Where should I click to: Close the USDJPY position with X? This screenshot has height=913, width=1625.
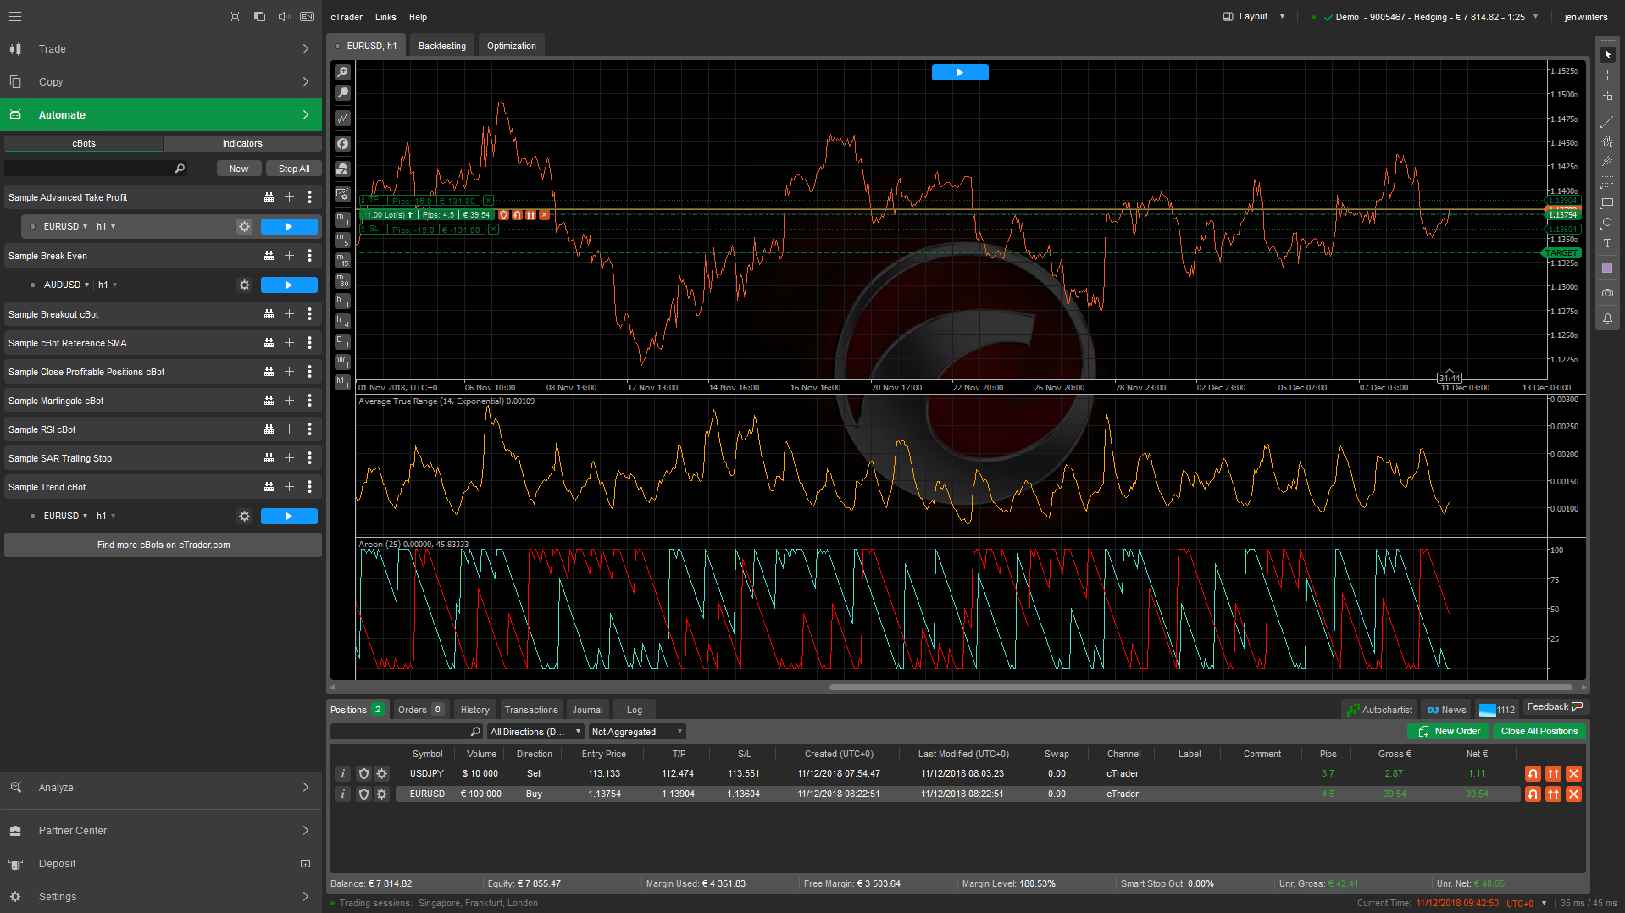1573,774
